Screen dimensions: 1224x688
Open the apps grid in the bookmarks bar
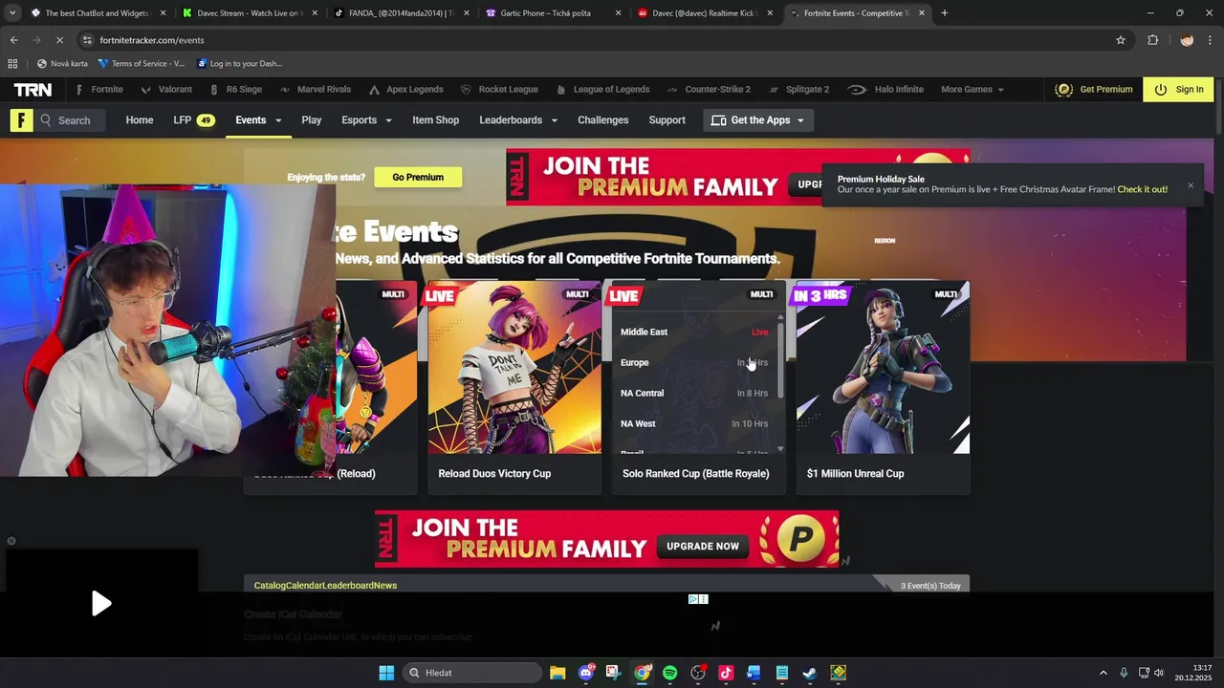12,64
